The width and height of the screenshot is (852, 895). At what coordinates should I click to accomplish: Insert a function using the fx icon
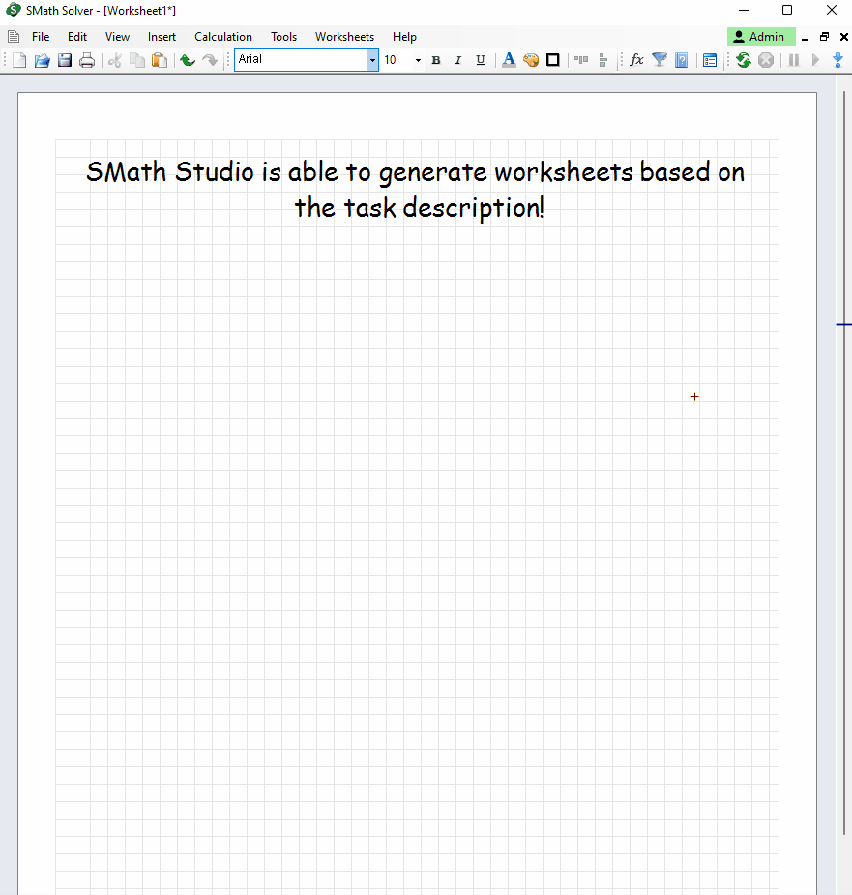[636, 60]
